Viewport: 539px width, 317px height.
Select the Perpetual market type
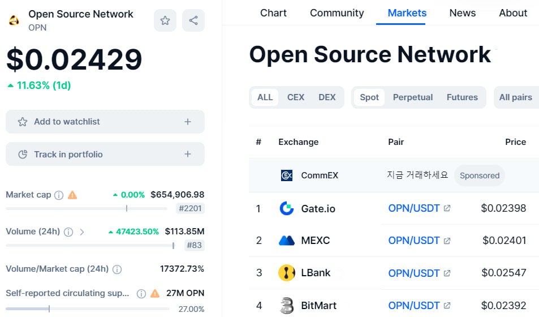[x=413, y=97]
